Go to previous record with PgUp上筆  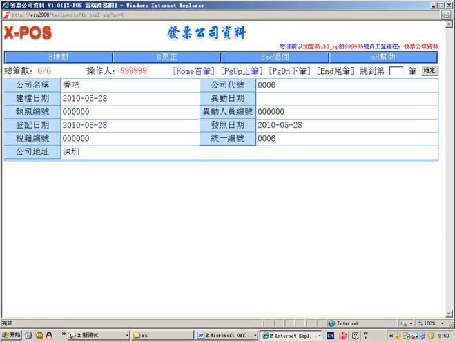point(242,70)
